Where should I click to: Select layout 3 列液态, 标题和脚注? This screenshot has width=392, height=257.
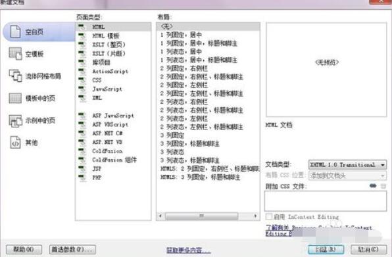point(208,160)
